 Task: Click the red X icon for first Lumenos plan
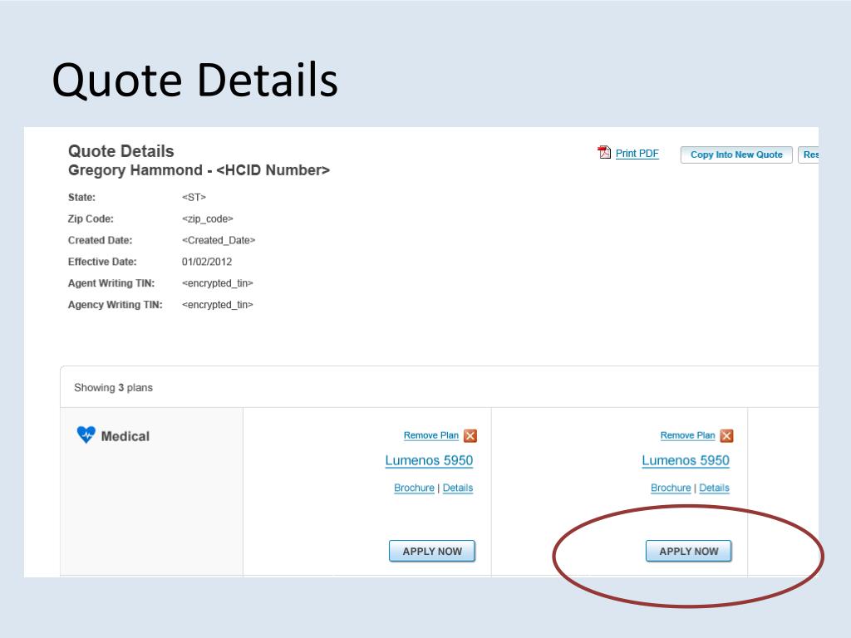click(470, 435)
